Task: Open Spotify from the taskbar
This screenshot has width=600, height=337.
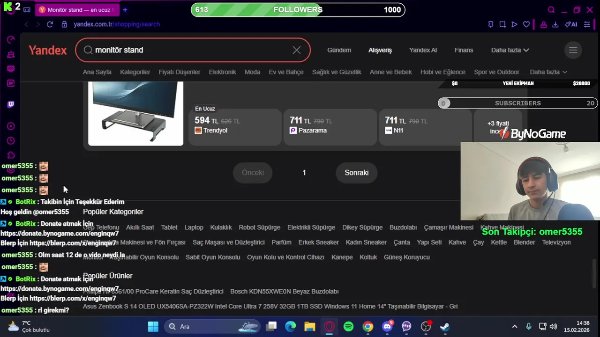Action: [348, 326]
